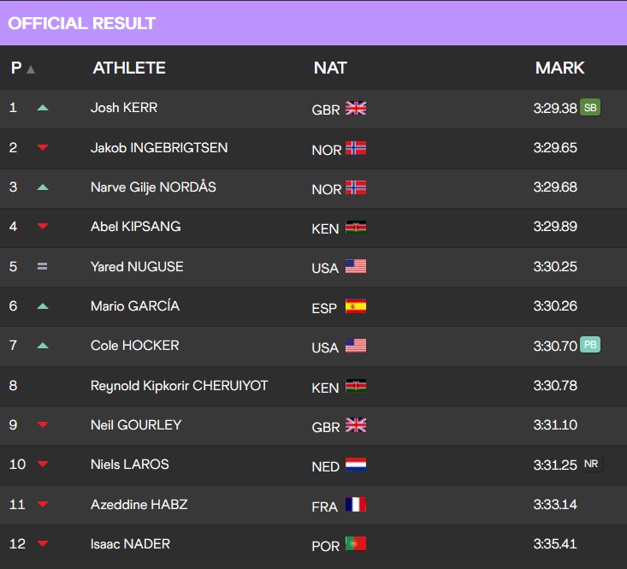Open Reynold Kipkorir CHERUIYOT profile link
This screenshot has height=569, width=627.
pyautogui.click(x=179, y=385)
